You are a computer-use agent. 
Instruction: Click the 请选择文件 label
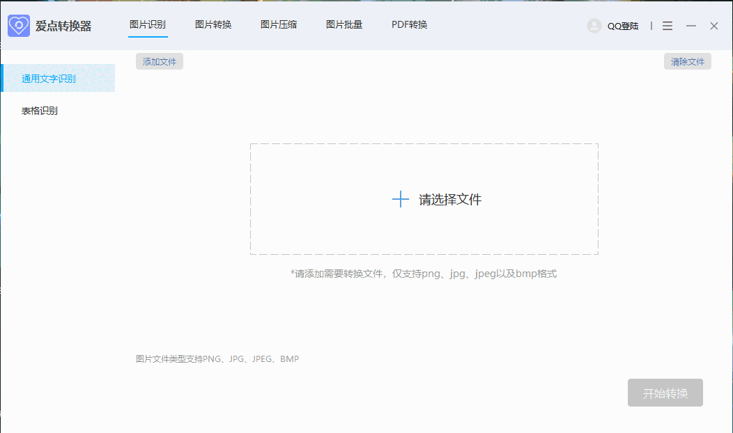tap(450, 200)
